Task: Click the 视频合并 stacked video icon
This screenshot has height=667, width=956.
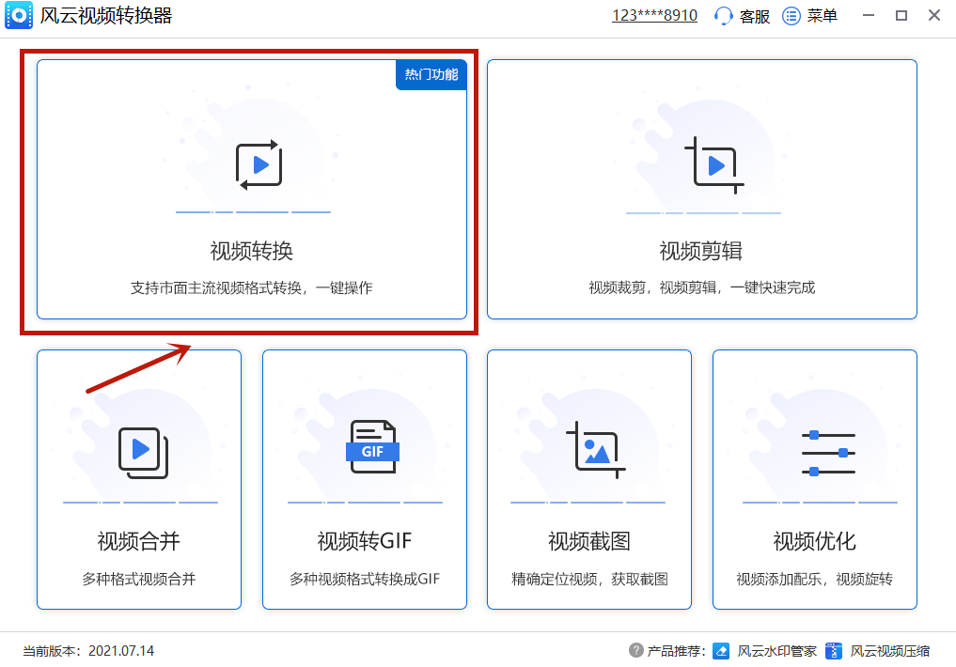Action: [x=143, y=453]
